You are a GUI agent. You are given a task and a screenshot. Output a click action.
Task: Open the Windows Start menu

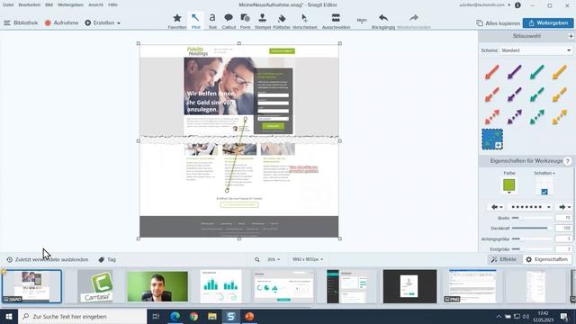(9, 316)
